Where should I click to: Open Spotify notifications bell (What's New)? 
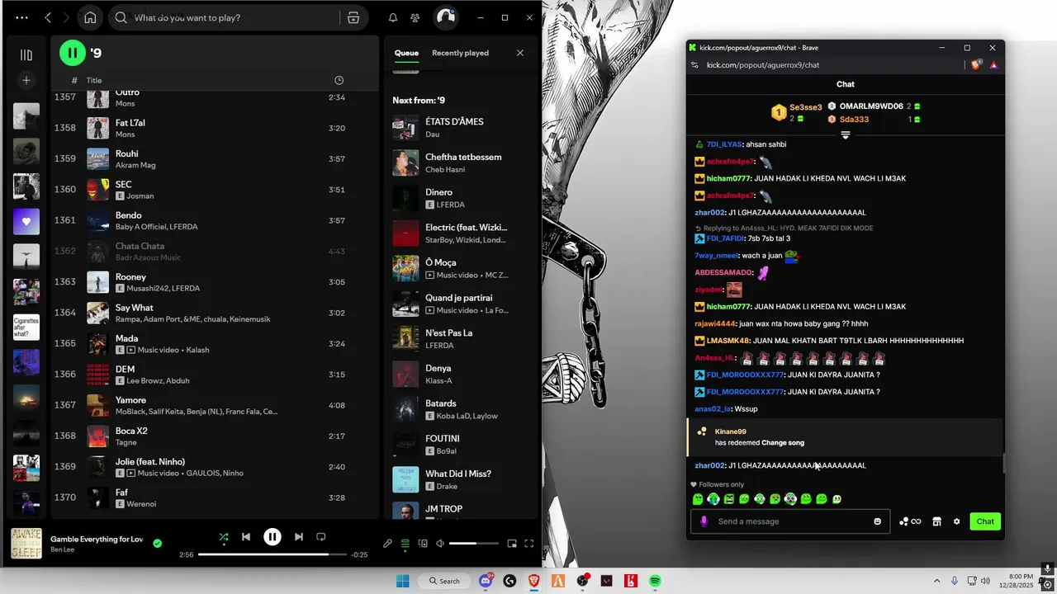pos(393,17)
